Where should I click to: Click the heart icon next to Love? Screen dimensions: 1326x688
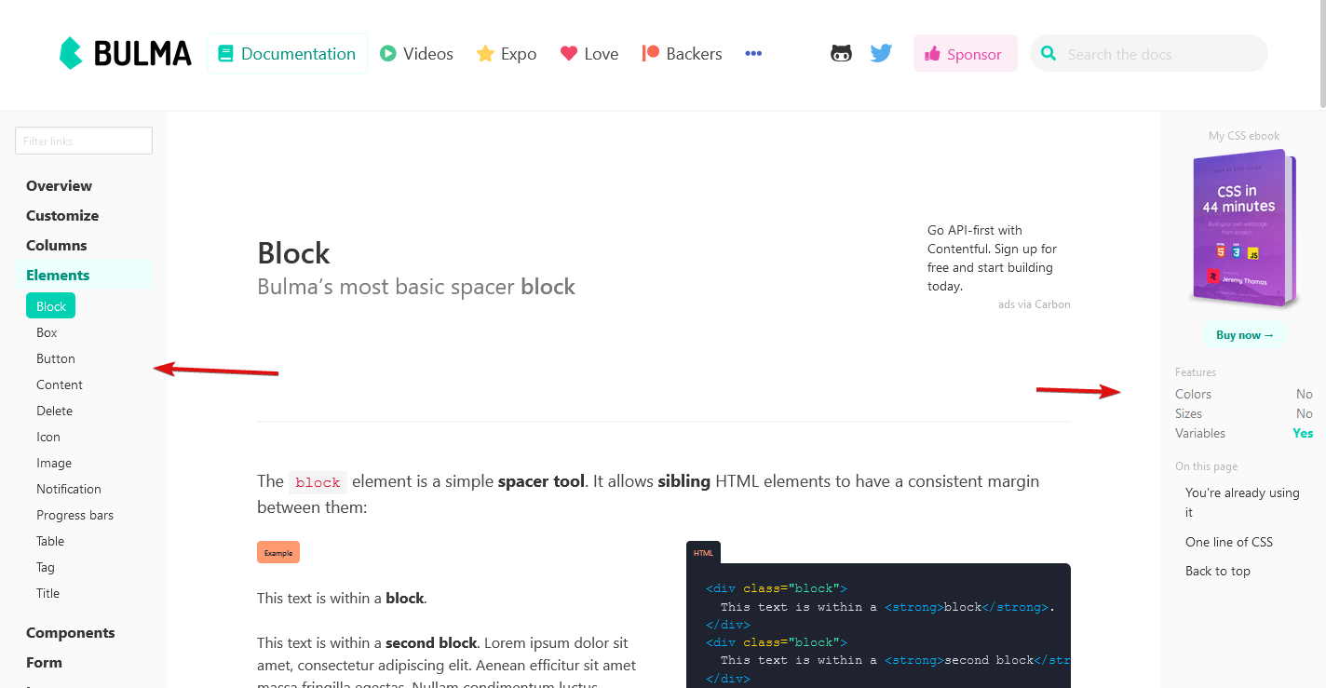pyautogui.click(x=569, y=53)
